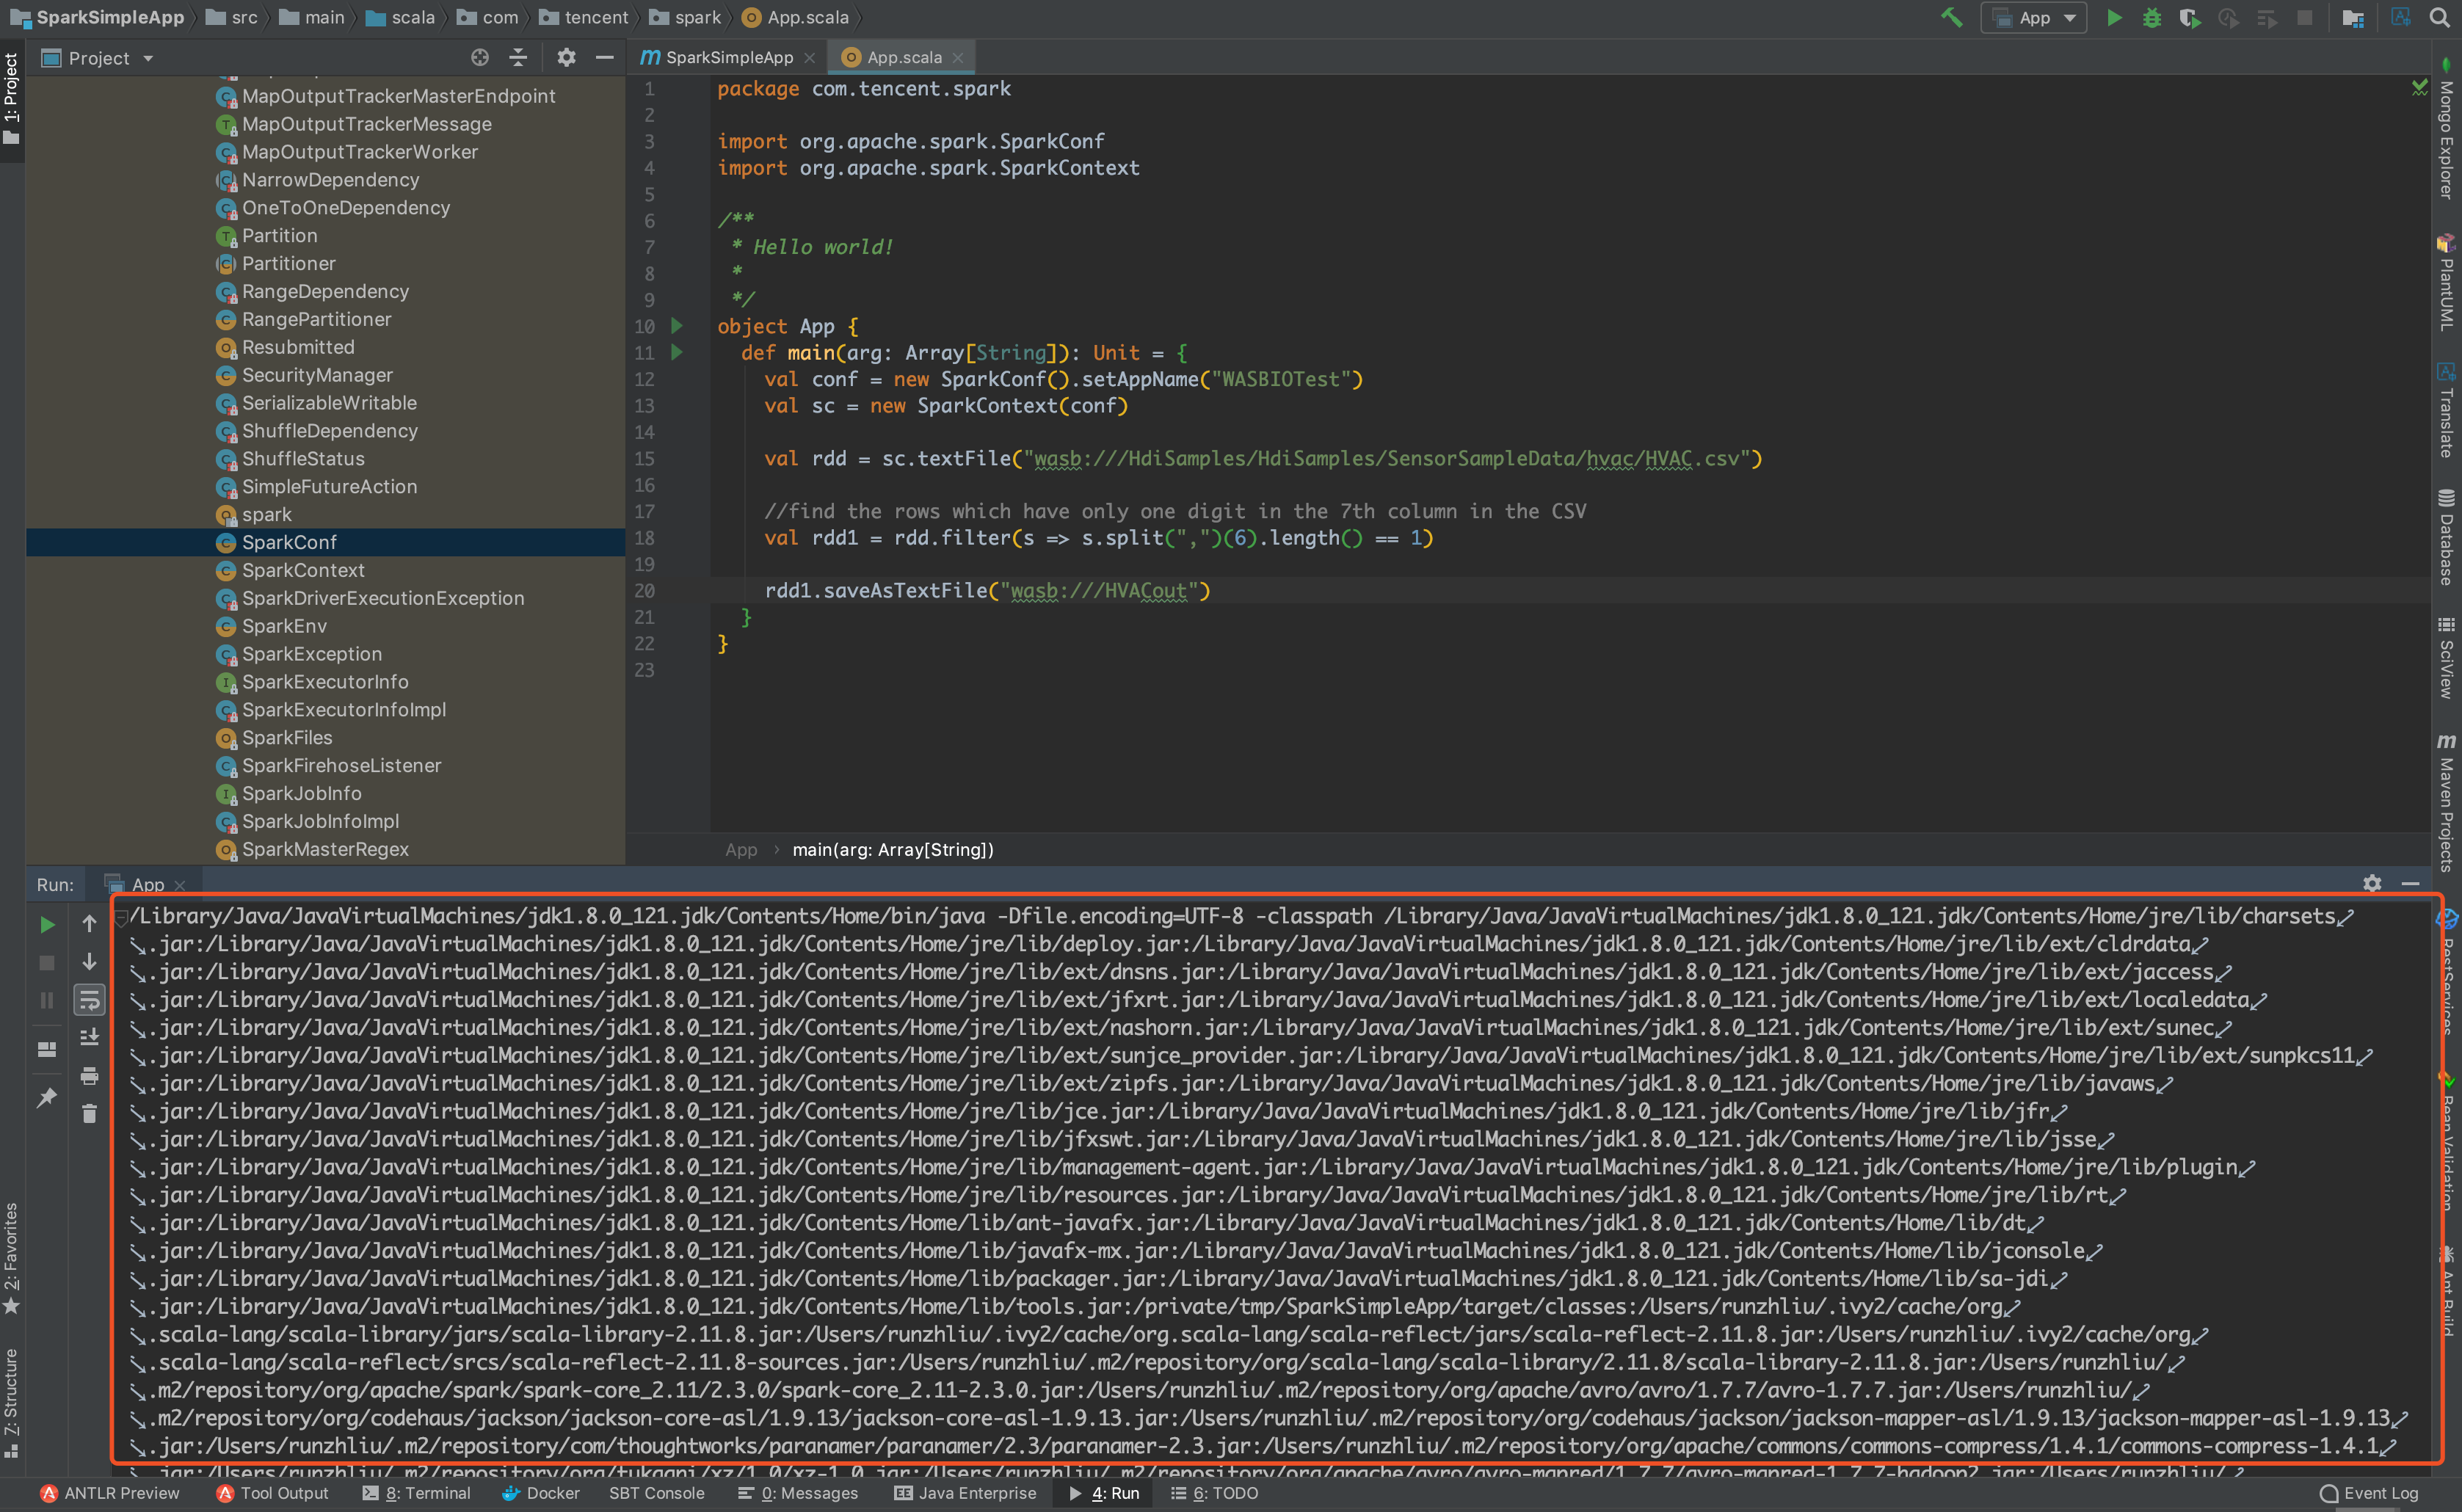Rerun App with green arrow in Run panel
The image size is (2462, 1512).
[x=47, y=924]
